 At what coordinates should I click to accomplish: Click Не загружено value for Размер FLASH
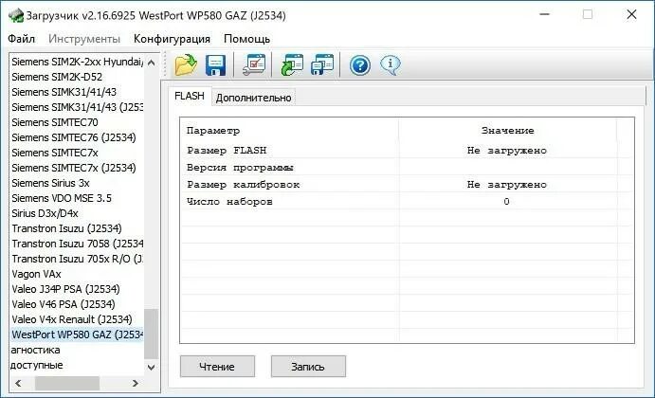507,151
